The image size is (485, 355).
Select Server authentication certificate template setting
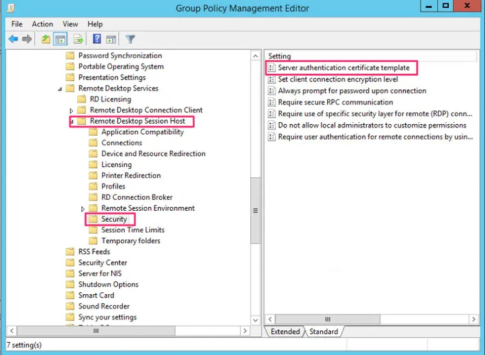click(x=343, y=68)
